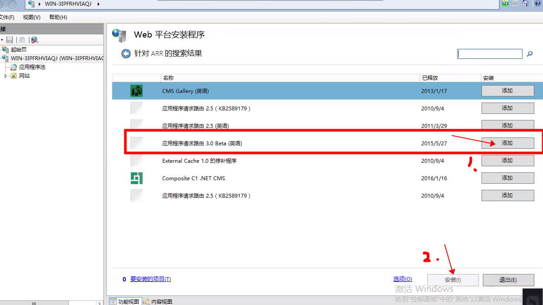The height and width of the screenshot is (305, 543).
Task: Click inside the search input field
Action: coord(488,54)
